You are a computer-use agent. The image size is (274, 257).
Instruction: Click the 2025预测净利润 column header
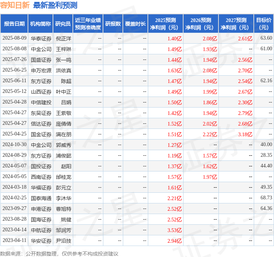(166, 24)
